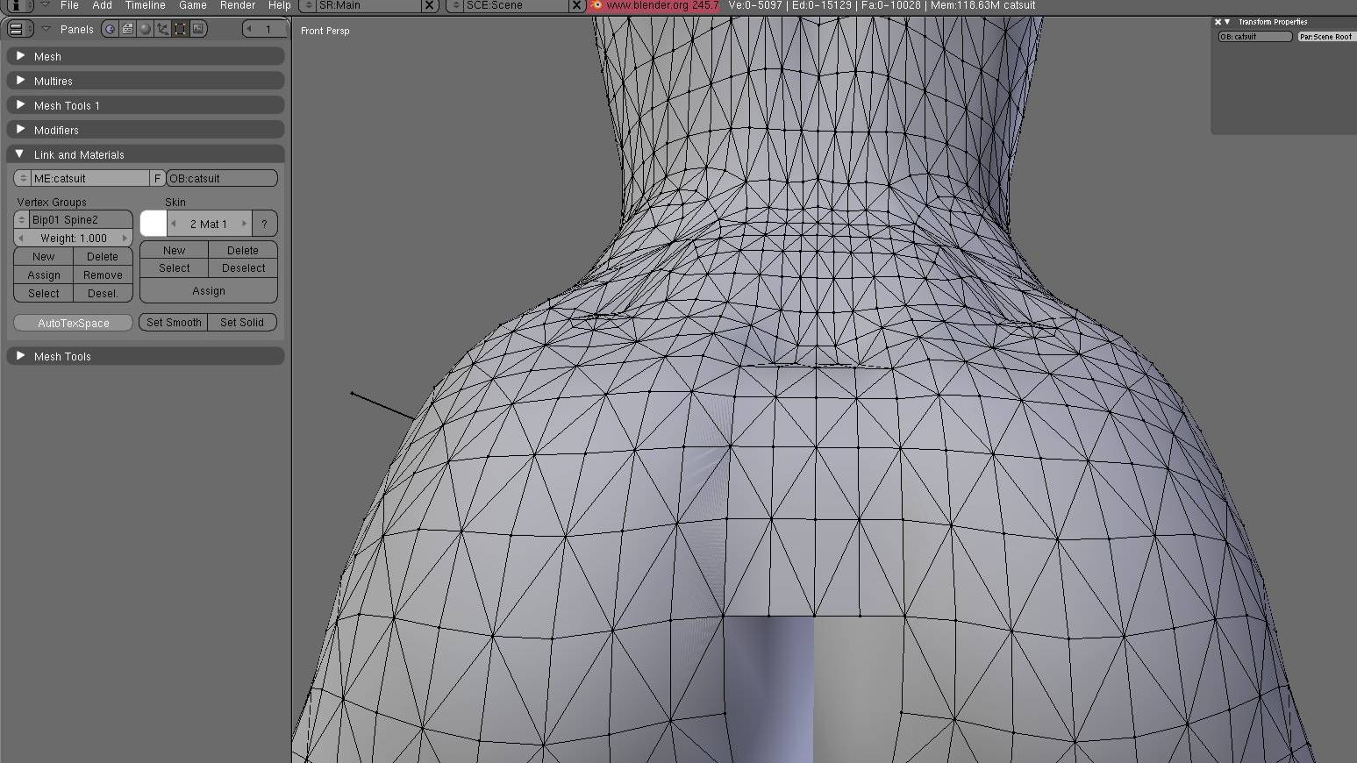The width and height of the screenshot is (1357, 763).
Task: Open the Add menu
Action: (102, 5)
